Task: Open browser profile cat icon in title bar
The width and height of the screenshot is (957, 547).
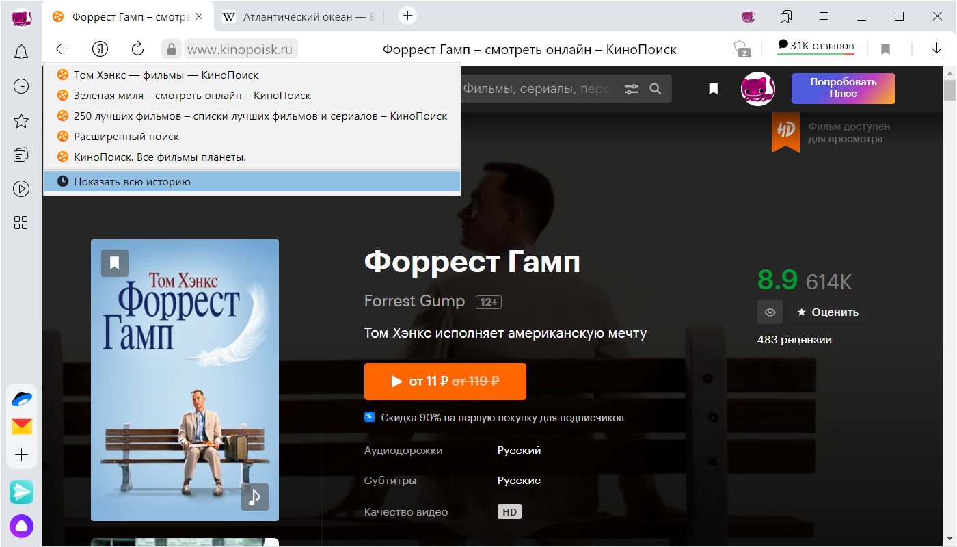Action: click(x=749, y=16)
